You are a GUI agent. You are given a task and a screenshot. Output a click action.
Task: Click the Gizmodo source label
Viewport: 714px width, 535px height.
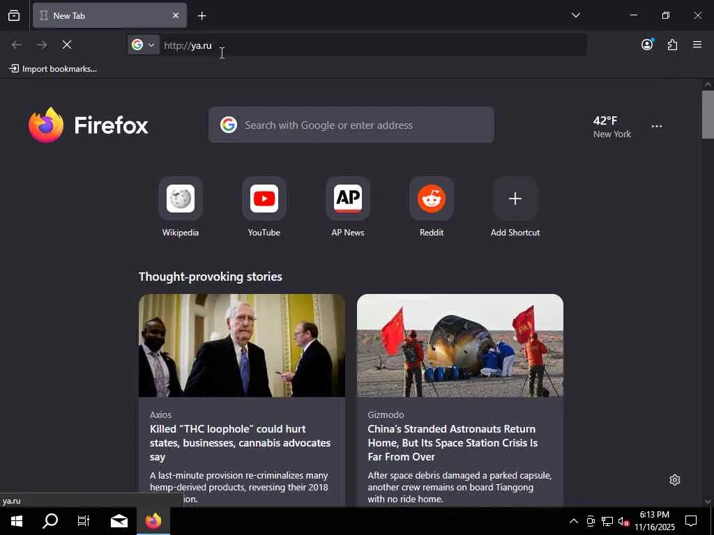pos(386,415)
